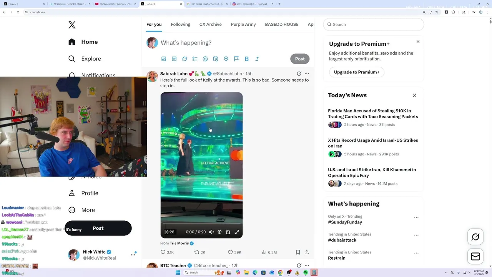Add a poll to the post
The width and height of the screenshot is (492, 277).
coord(195,59)
